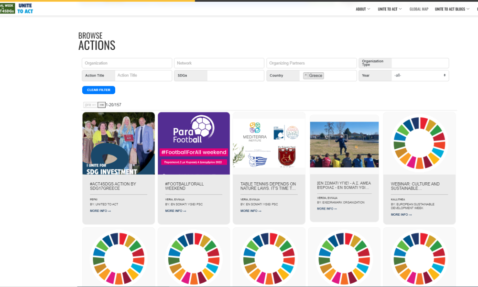Select the PEFKI location text
The image size is (478, 287).
(94, 199)
